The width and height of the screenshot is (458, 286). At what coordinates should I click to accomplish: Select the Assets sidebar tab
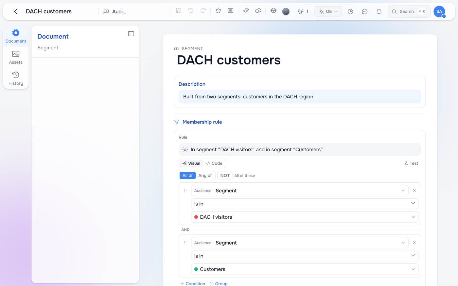coord(16,58)
